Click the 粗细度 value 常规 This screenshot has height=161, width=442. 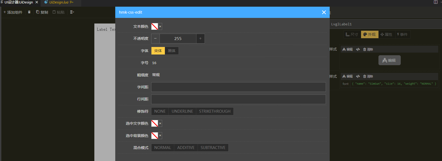pos(156,75)
